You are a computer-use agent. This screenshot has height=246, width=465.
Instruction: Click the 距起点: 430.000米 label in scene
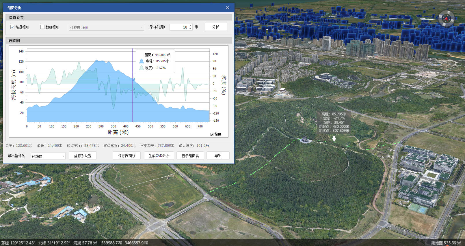pyautogui.click(x=334, y=127)
